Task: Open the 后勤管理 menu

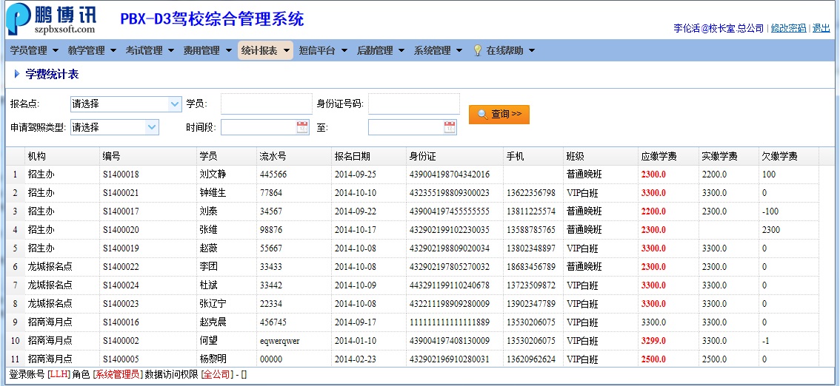Action: pos(381,50)
